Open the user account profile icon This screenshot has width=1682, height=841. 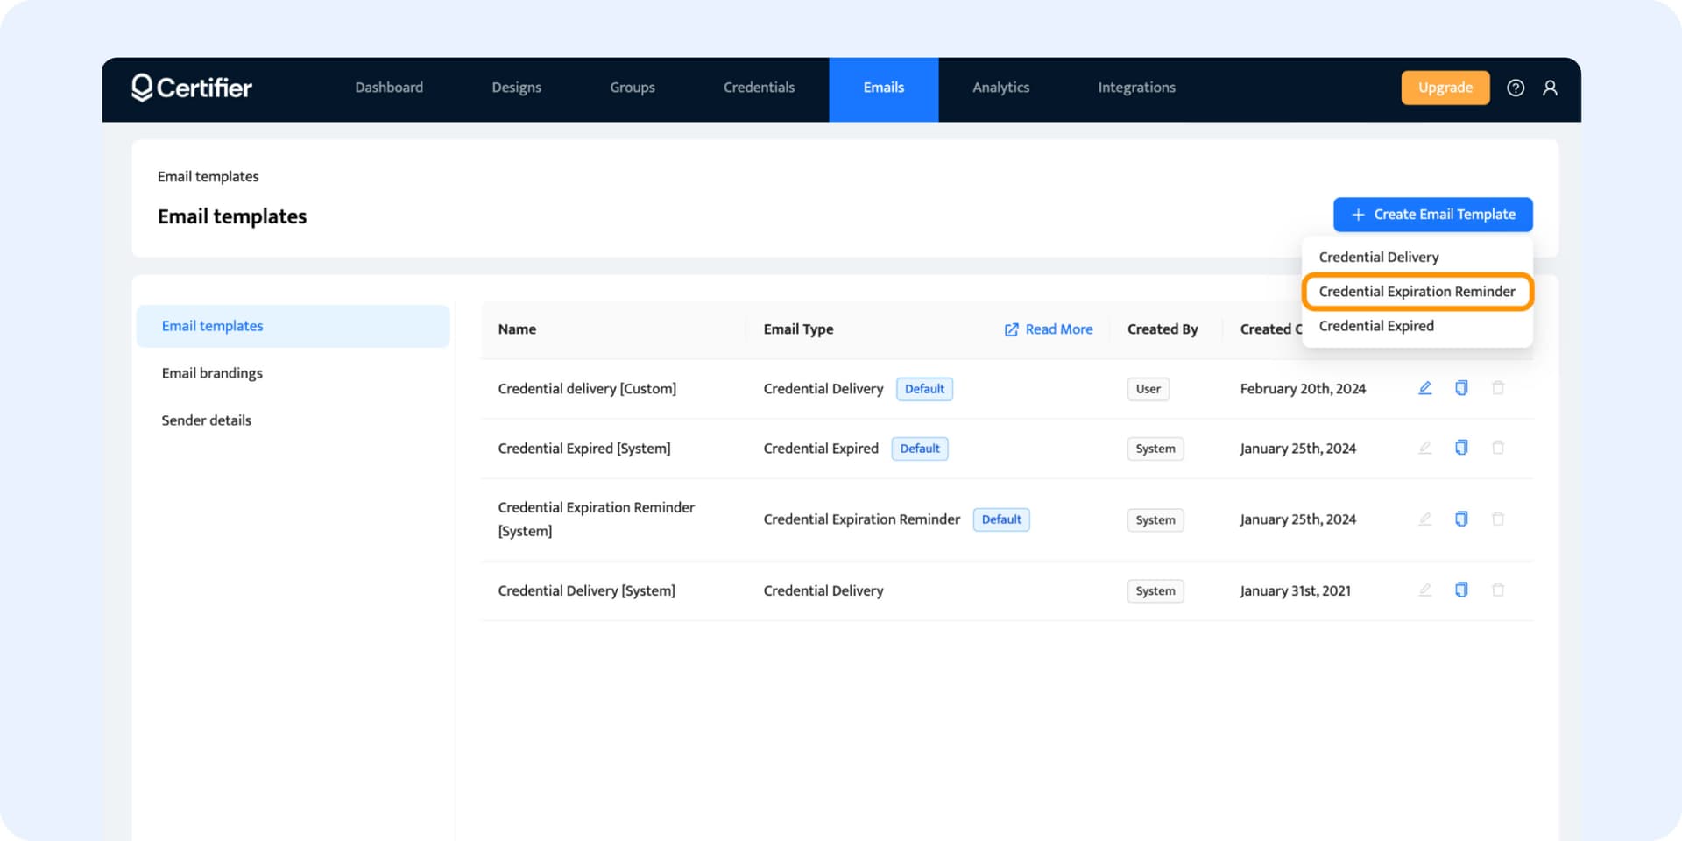click(1550, 88)
